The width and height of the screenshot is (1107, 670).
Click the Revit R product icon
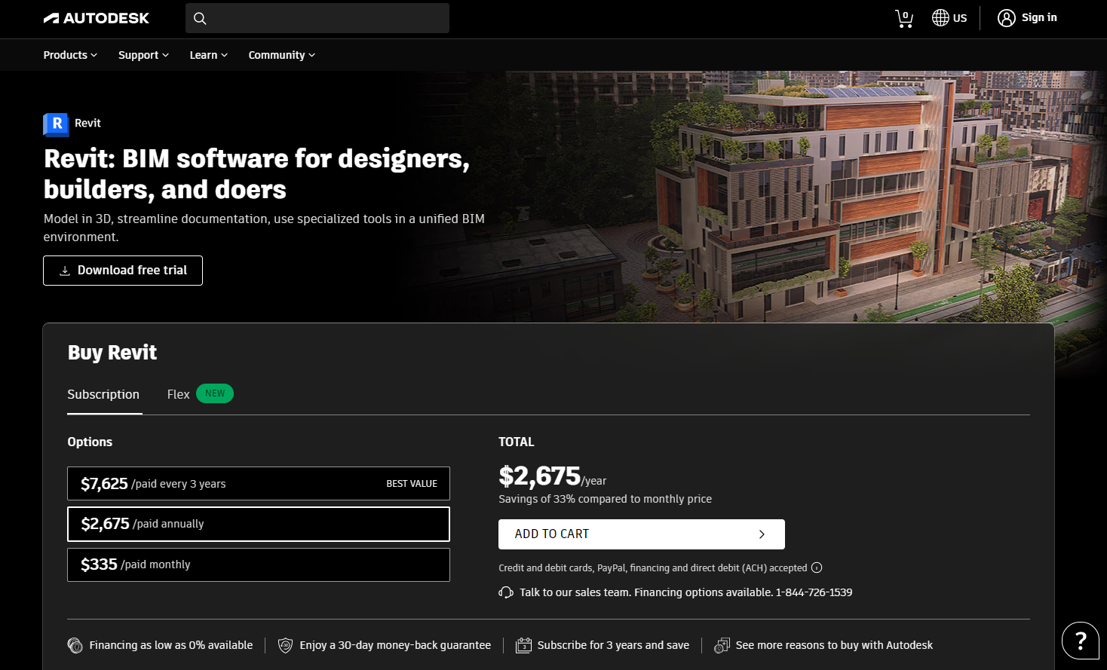(57, 124)
